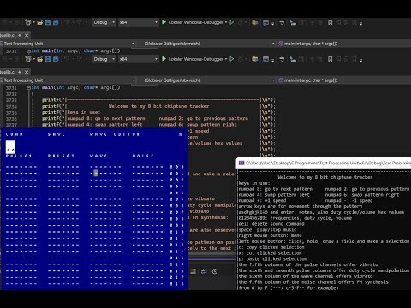
Task: Open WAVE EDITOR in the tracker window
Action: click(115, 134)
